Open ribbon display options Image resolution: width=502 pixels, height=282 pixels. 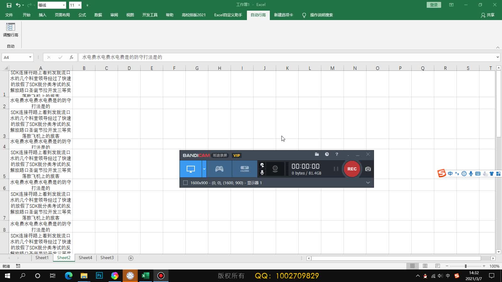pyautogui.click(x=451, y=5)
